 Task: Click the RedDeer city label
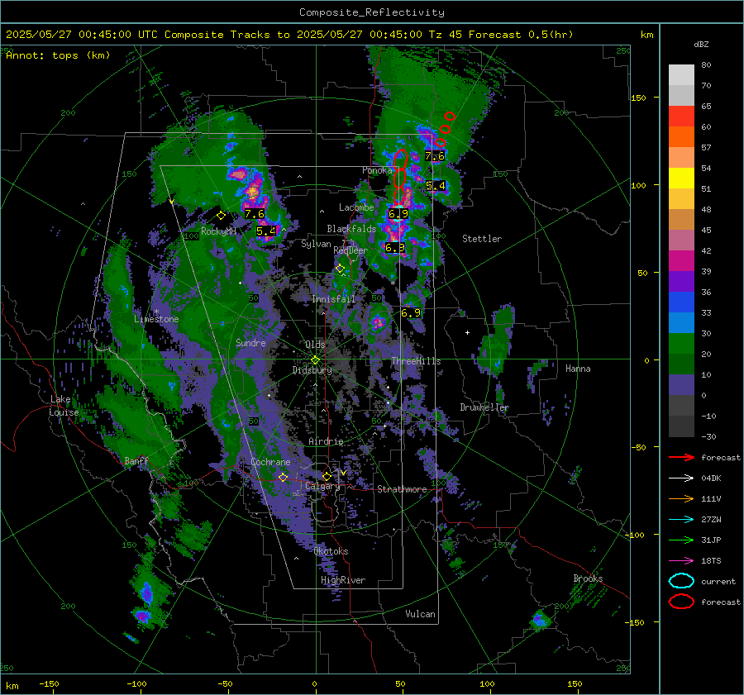351,250
